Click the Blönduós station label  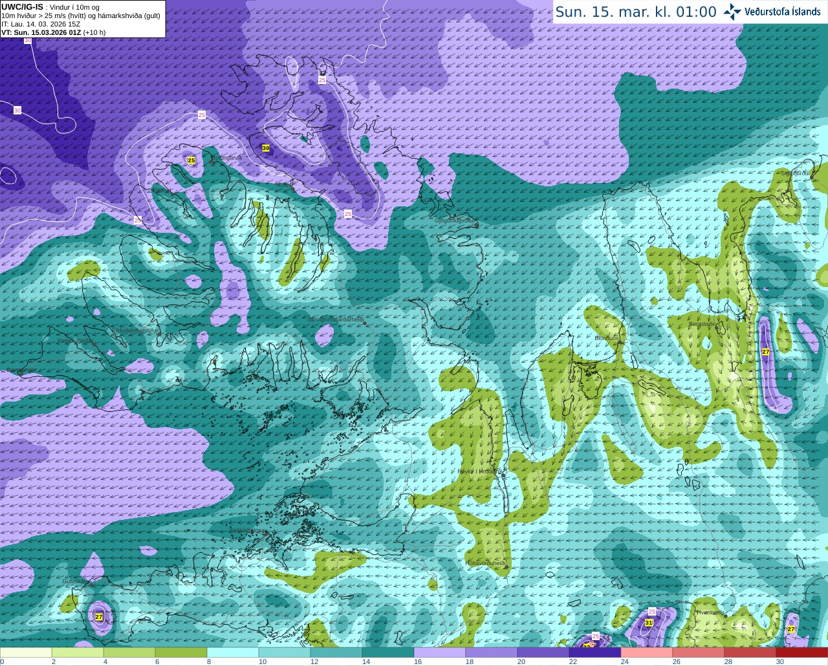[x=607, y=338]
